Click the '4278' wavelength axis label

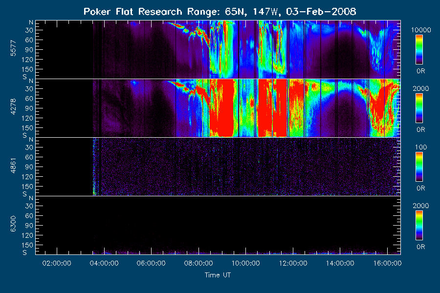pyautogui.click(x=13, y=107)
